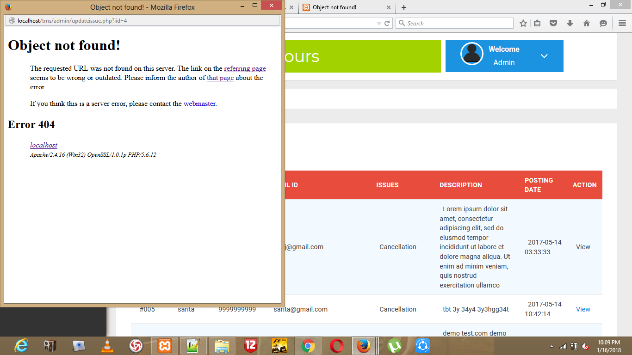Image resolution: width=632 pixels, height=355 pixels.
Task: Click the Pocket save icon
Action: (553, 23)
